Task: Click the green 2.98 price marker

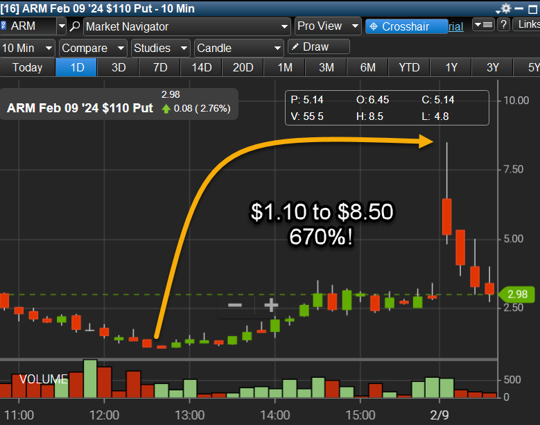Action: click(516, 295)
